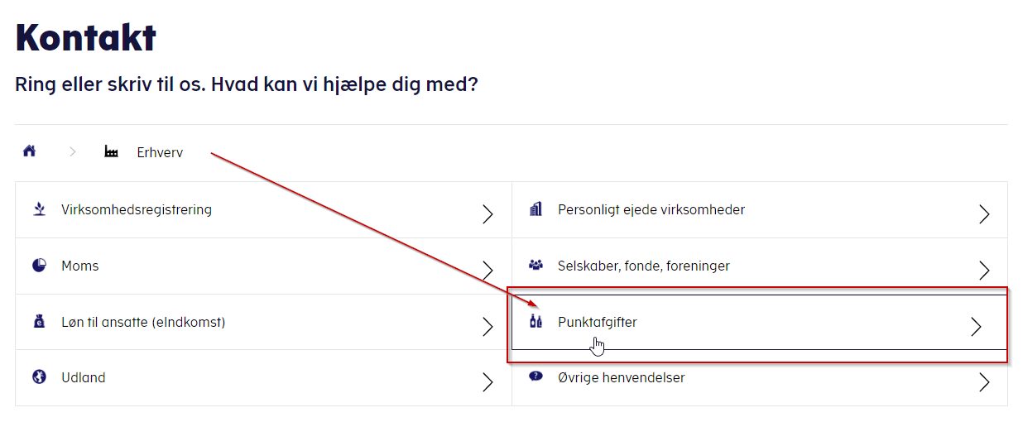Select Løn til ansatte (eIndkomst) entry

(x=143, y=322)
